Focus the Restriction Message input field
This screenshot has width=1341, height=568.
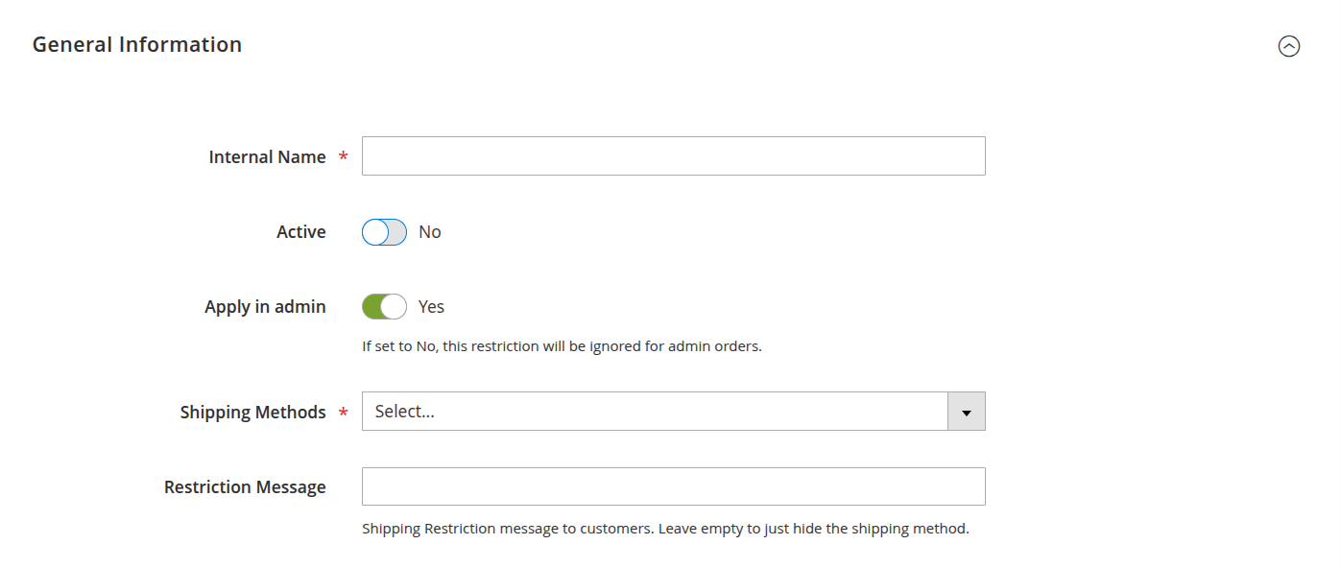[x=673, y=486]
